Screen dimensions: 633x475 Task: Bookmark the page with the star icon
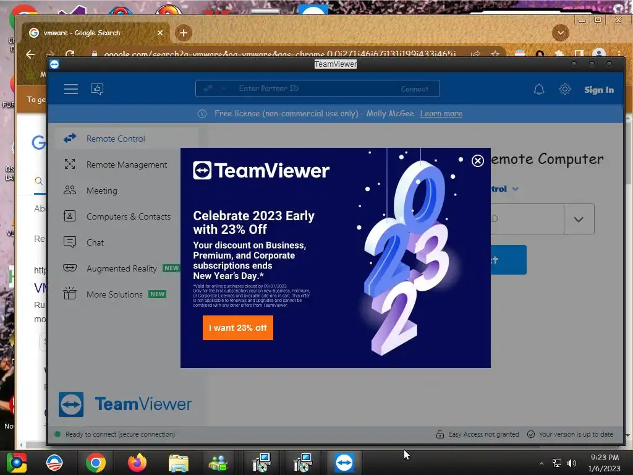pyautogui.click(x=495, y=54)
